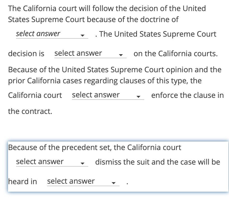Click the italicized 'select answer' placeholder text
The width and height of the screenshot is (229, 205).
(38, 34)
